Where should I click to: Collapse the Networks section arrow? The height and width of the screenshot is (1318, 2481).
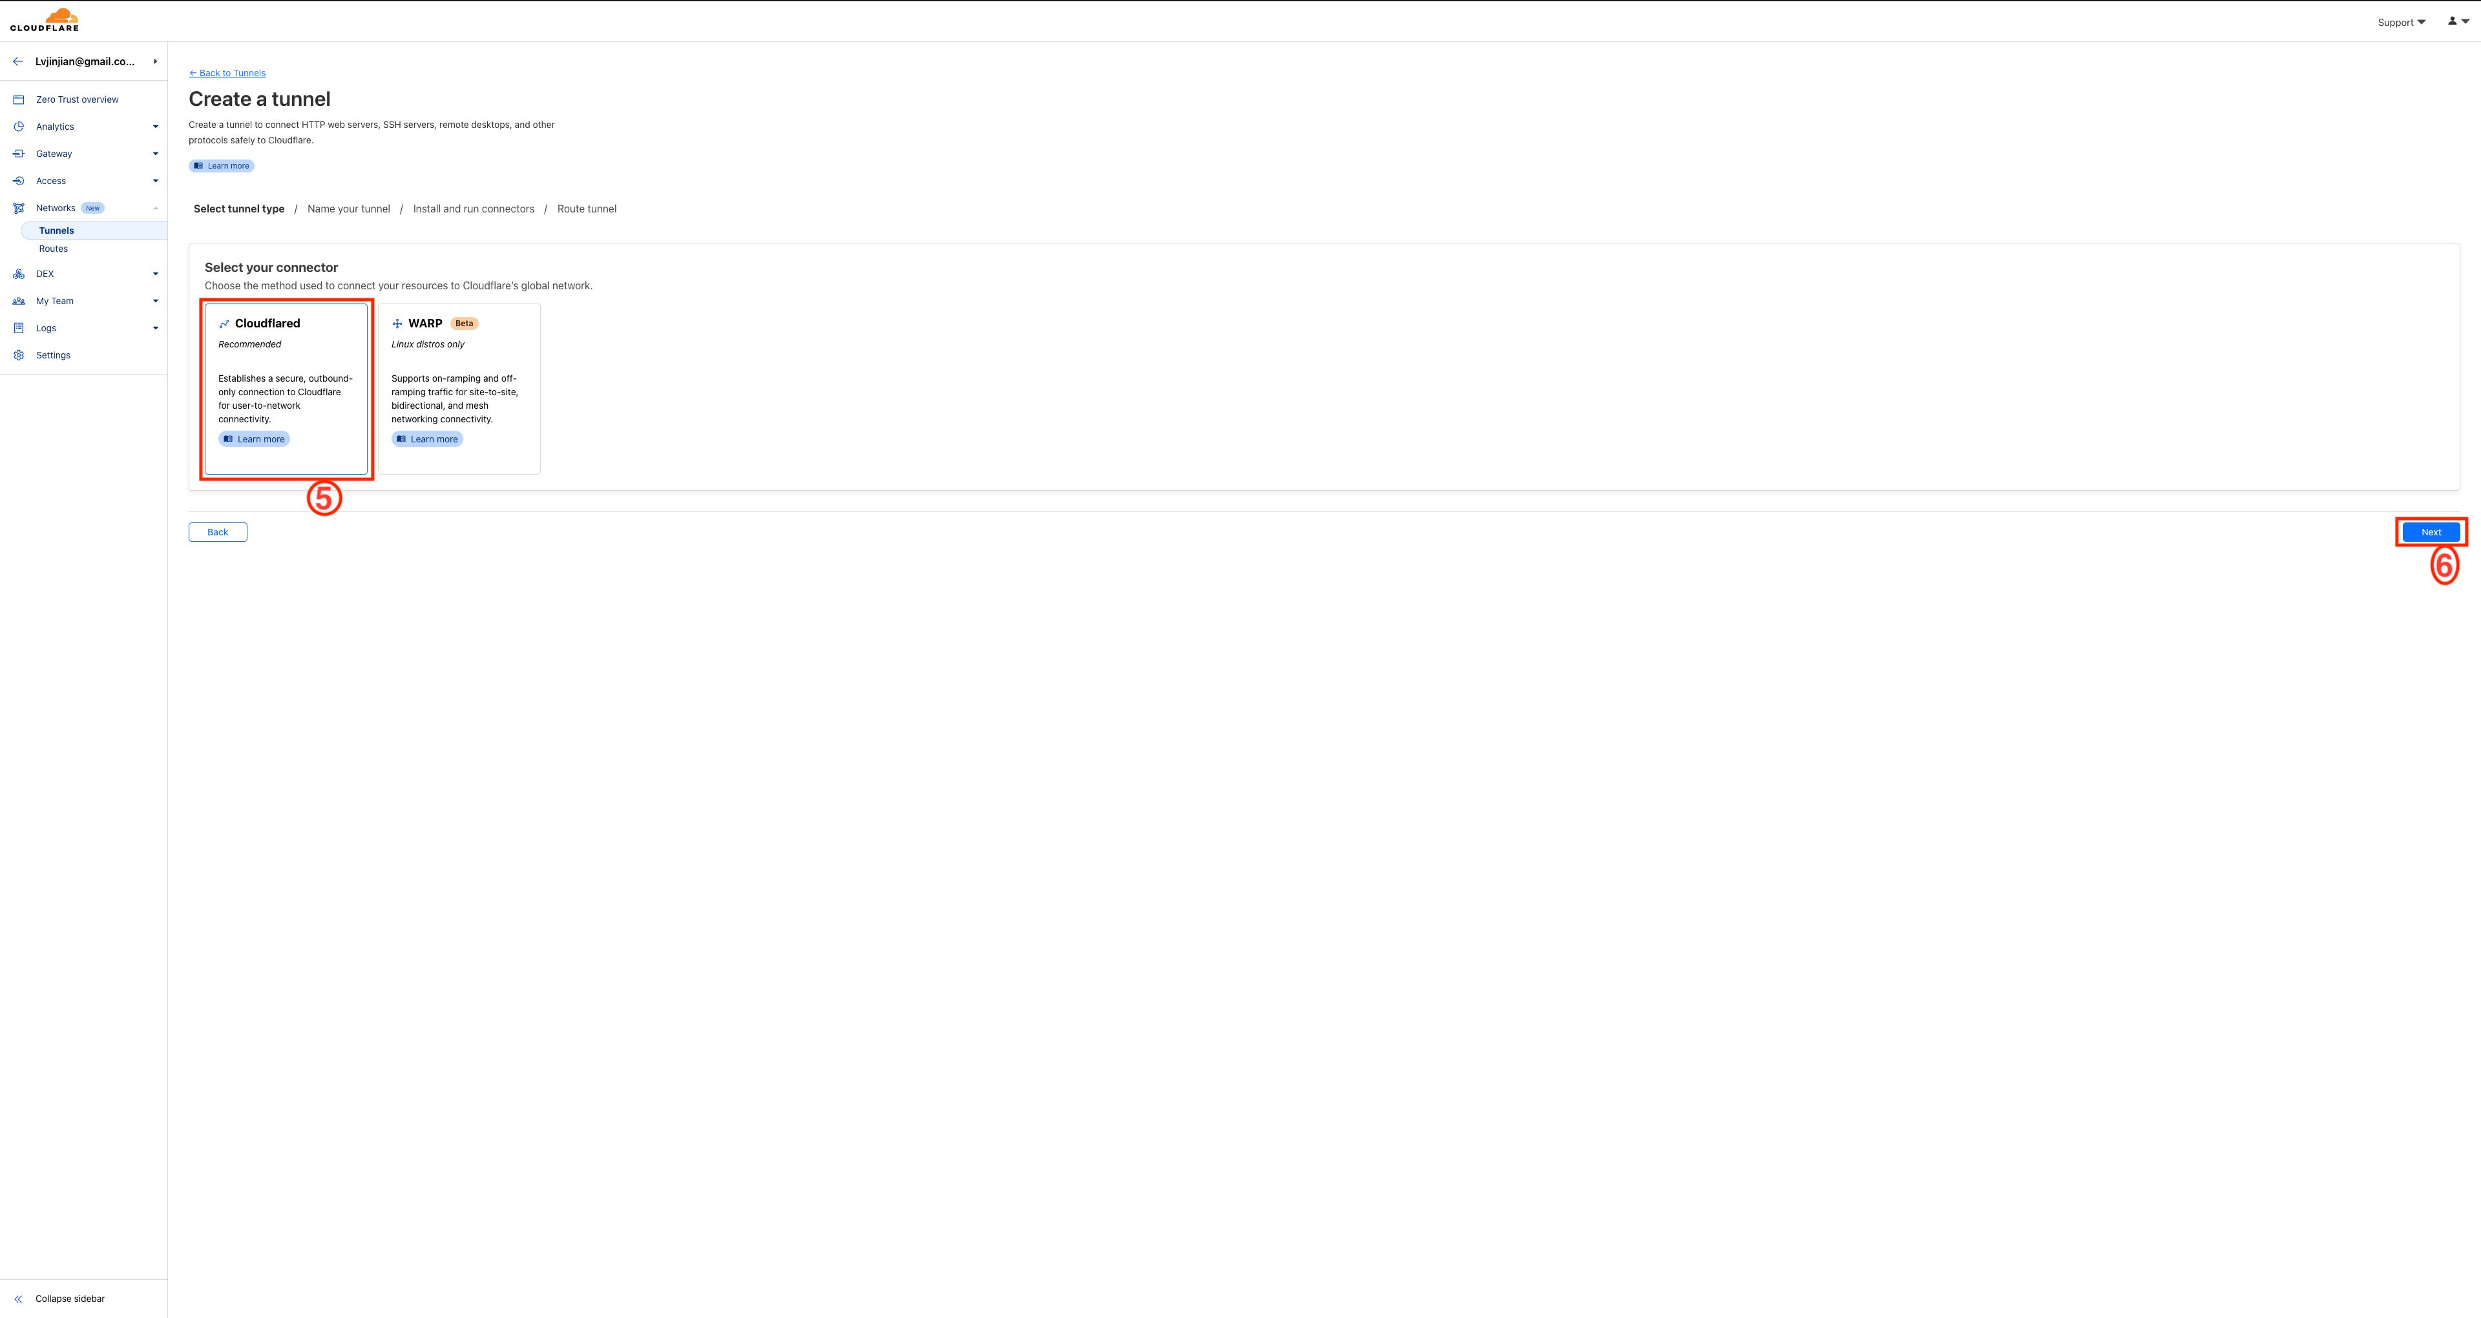[x=155, y=208]
